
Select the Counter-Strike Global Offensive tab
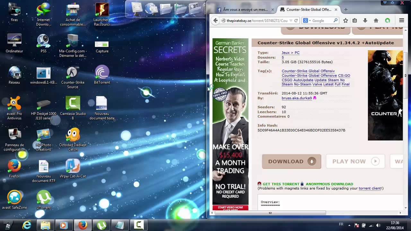pos(309,10)
